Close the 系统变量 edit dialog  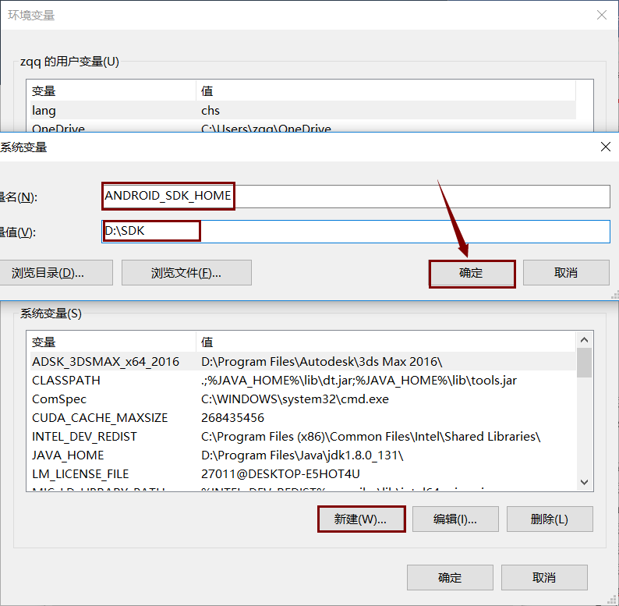click(x=605, y=147)
